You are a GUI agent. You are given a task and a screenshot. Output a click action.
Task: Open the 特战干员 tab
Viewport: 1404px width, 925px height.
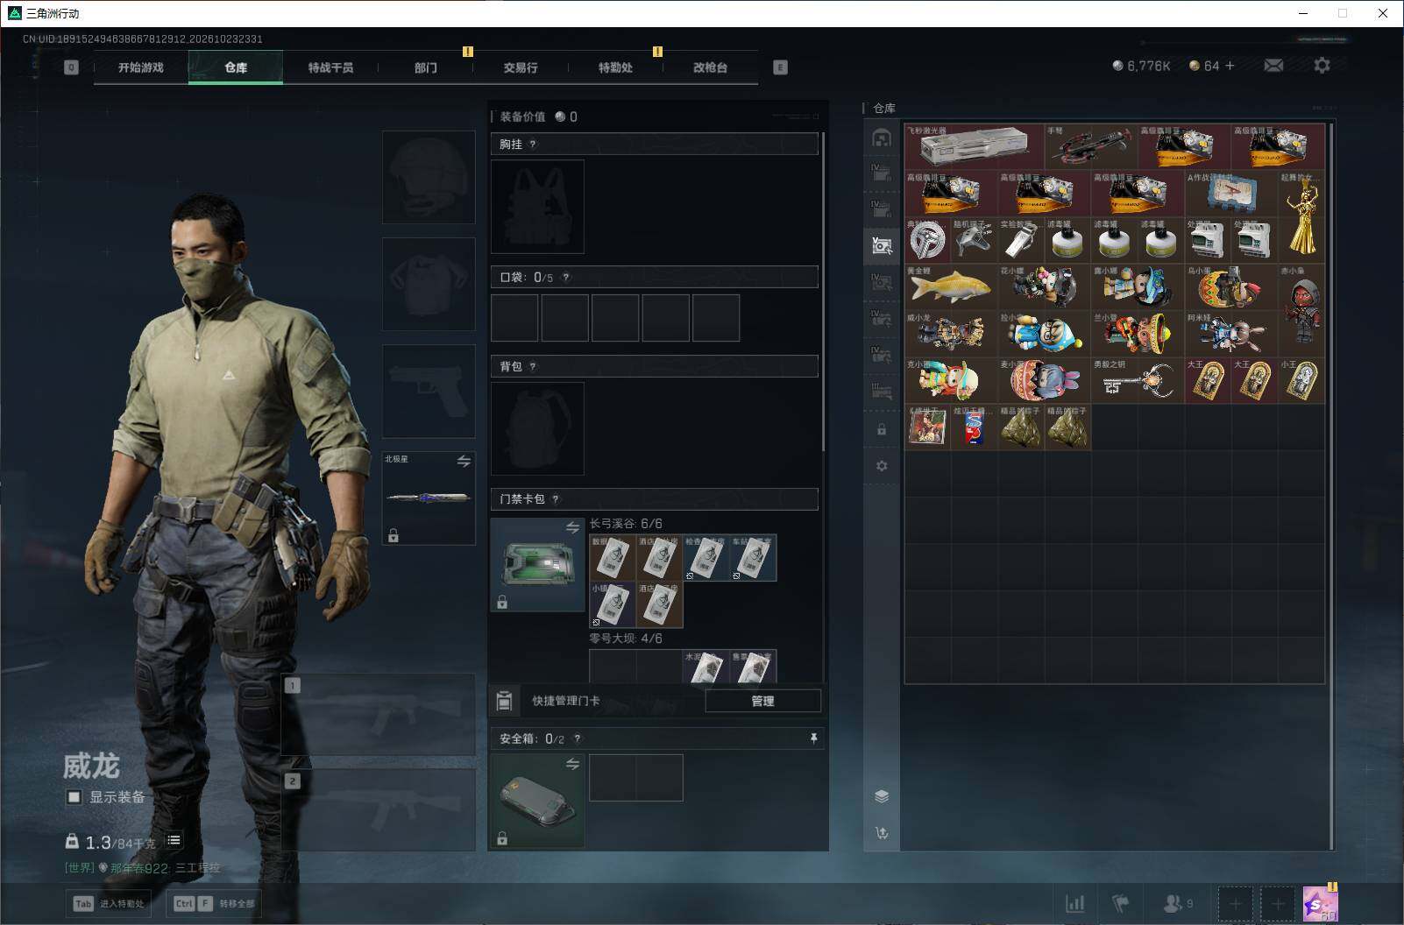[330, 67]
